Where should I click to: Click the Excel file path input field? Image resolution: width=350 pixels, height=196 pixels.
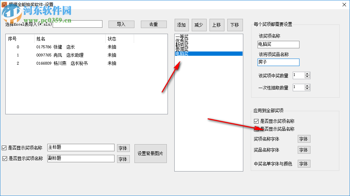(x=78, y=24)
